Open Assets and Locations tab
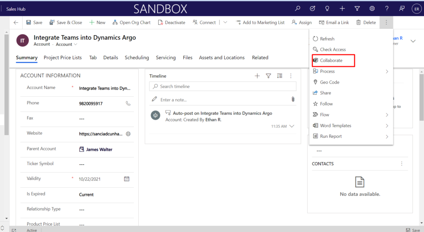The width and height of the screenshot is (424, 232). 222,57
